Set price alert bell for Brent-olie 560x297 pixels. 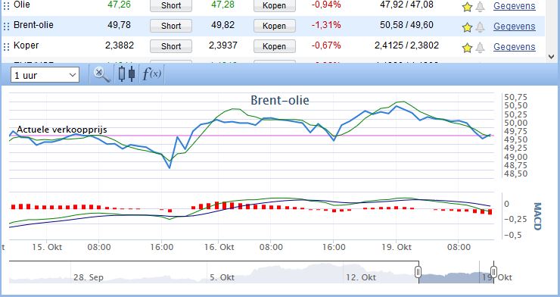pyautogui.click(x=481, y=27)
